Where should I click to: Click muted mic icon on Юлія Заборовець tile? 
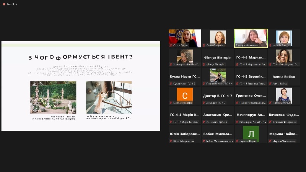point(171,141)
